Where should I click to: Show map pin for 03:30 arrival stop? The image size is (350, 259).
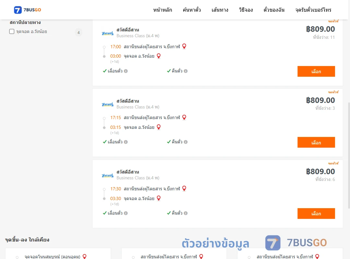[x=159, y=198]
